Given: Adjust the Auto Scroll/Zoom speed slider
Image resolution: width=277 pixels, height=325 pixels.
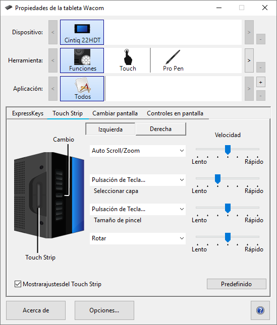Looking at the screenshot, I should point(228,150).
